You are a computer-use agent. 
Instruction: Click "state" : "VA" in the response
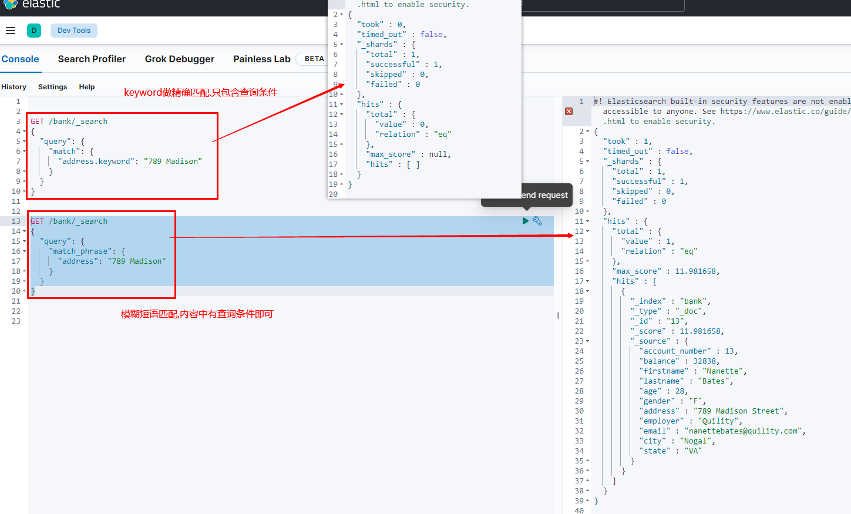[671, 451]
